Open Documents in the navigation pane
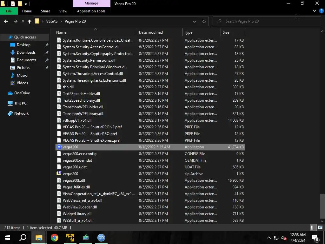325x244 pixels. (26, 60)
